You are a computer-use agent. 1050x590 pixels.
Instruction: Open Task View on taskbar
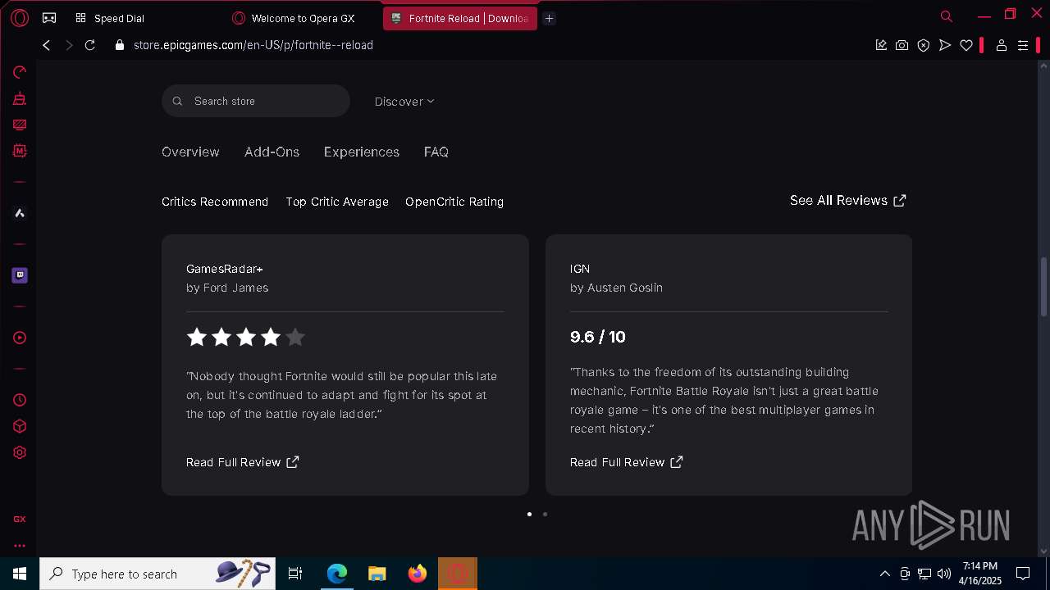coord(295,574)
